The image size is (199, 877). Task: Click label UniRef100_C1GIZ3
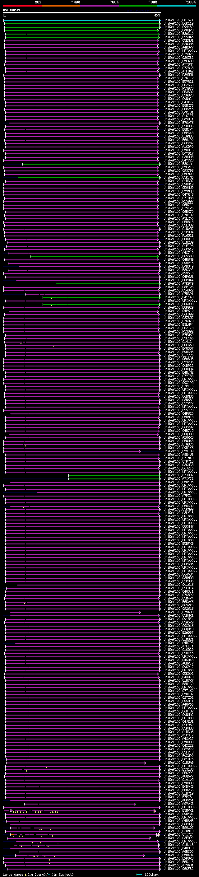click(178, 116)
